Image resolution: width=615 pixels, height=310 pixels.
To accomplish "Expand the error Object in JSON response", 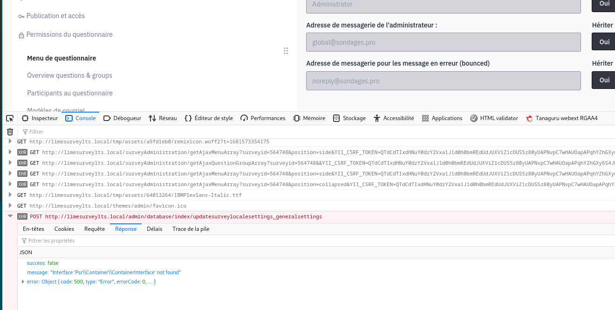I will point(23,282).
